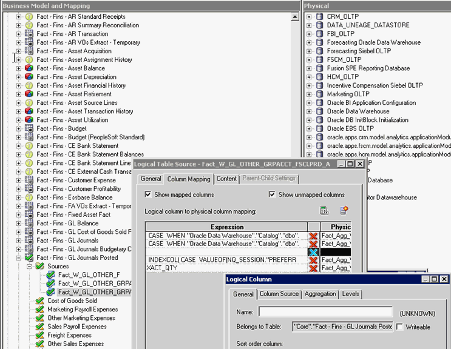
Task: Select Incentive Compensation Siebel OLTP
Action: (x=375, y=85)
